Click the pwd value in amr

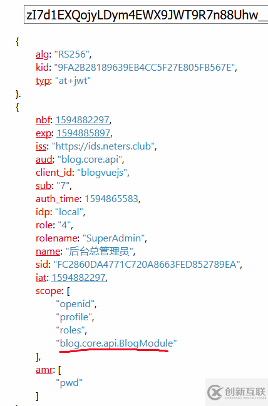(x=70, y=383)
